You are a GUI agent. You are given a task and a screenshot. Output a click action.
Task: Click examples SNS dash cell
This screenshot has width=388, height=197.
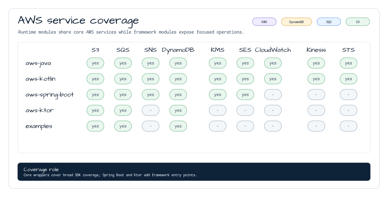151,126
